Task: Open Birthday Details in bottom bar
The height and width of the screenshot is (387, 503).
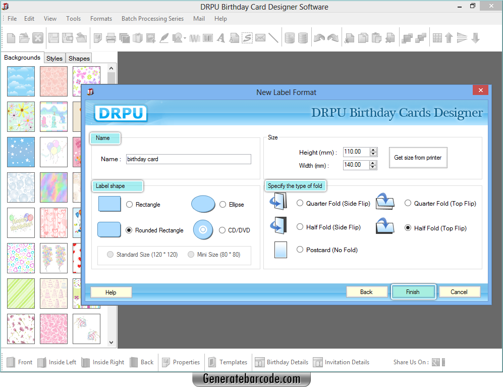Action: click(x=282, y=362)
